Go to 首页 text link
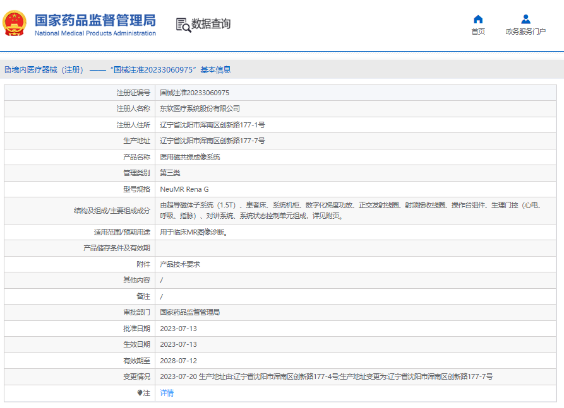 point(478,32)
